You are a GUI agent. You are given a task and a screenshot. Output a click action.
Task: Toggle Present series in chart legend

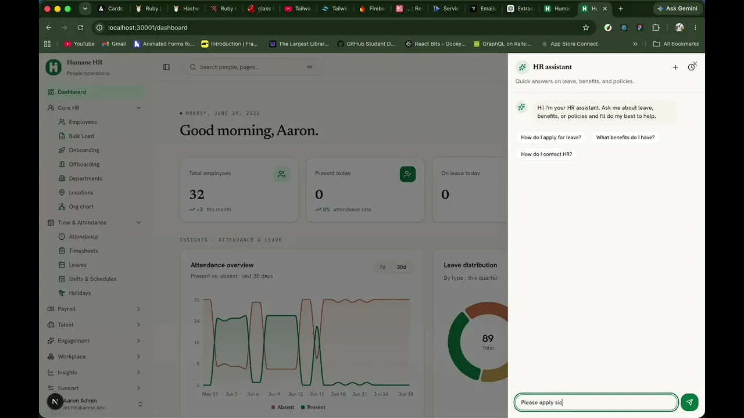tap(313, 407)
